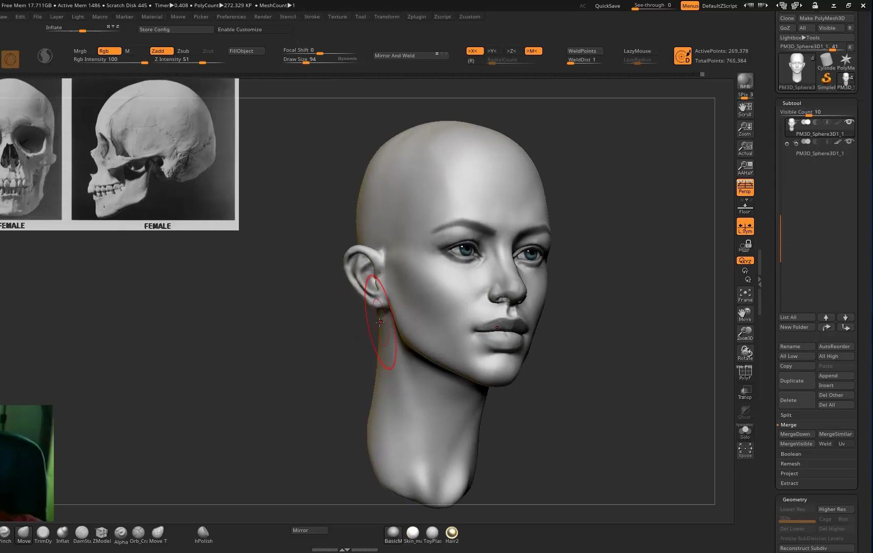Viewport: 873px width, 553px height.
Task: Click the QuickSave button
Action: 607,6
